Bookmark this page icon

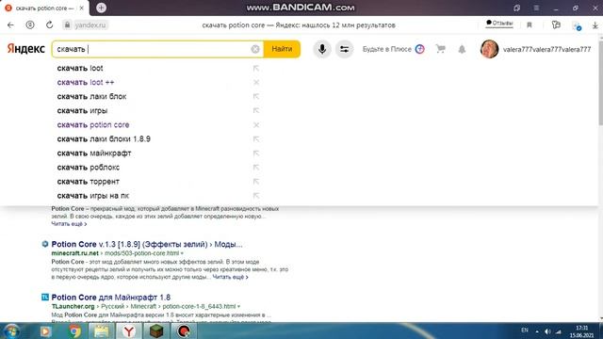click(x=530, y=25)
